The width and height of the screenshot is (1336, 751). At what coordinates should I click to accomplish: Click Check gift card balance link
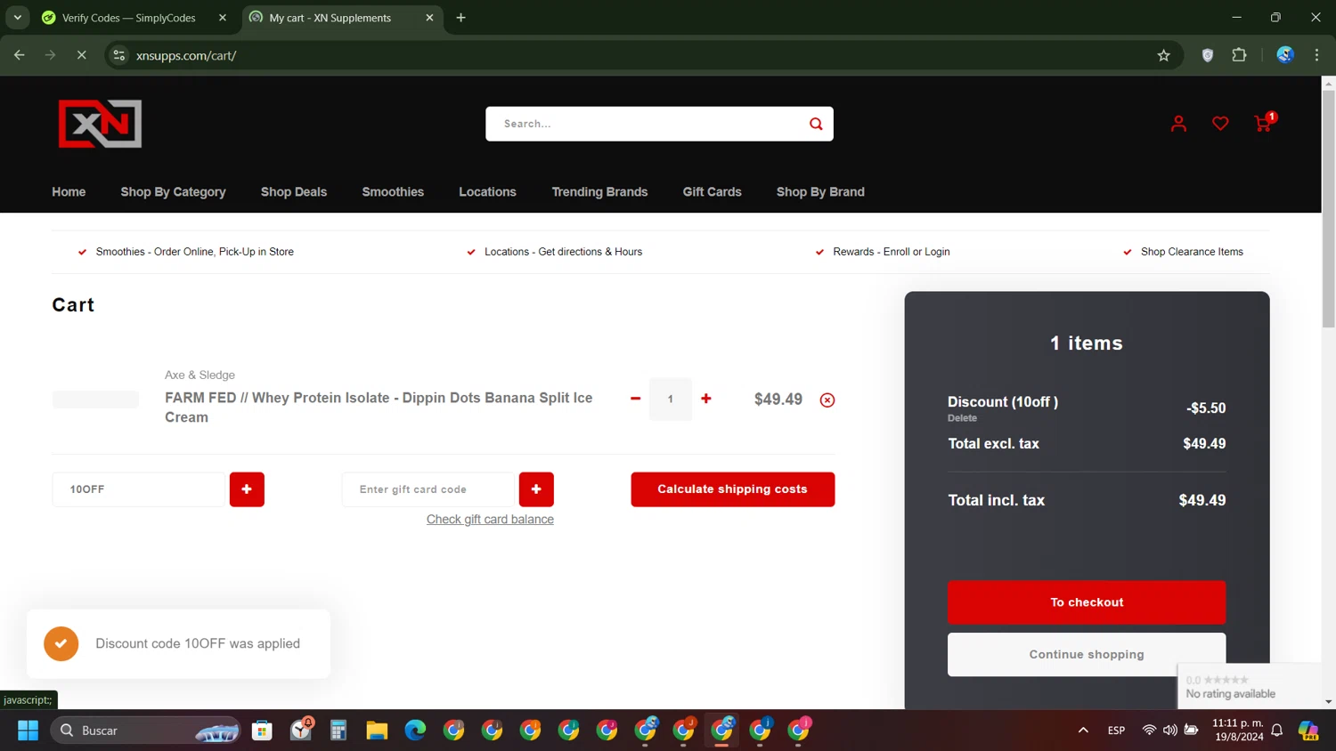point(490,520)
